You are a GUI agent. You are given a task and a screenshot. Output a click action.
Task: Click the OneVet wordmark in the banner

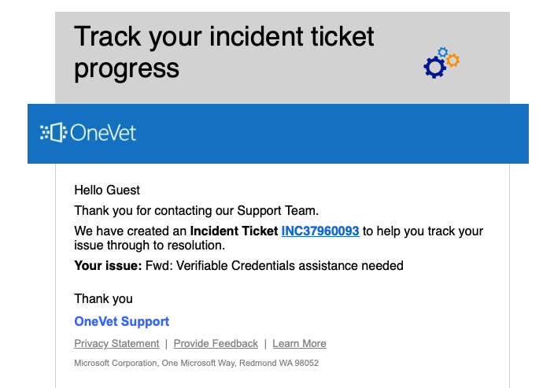[103, 133]
